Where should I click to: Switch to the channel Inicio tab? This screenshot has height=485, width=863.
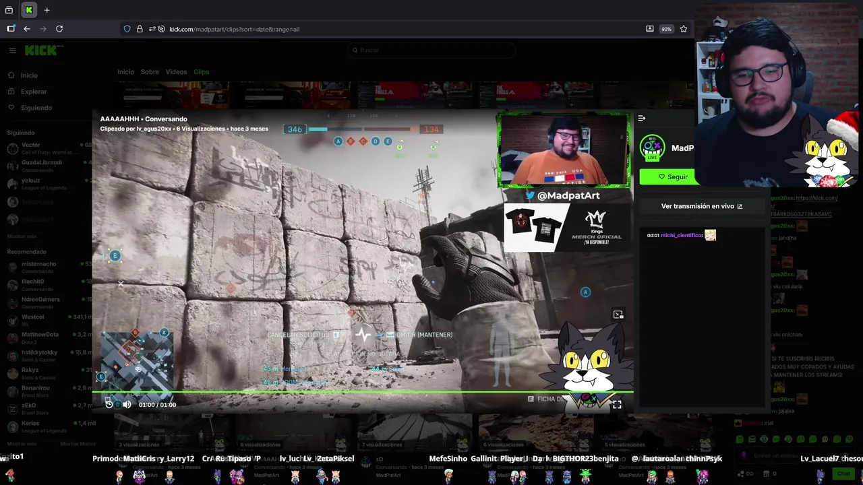pyautogui.click(x=125, y=72)
